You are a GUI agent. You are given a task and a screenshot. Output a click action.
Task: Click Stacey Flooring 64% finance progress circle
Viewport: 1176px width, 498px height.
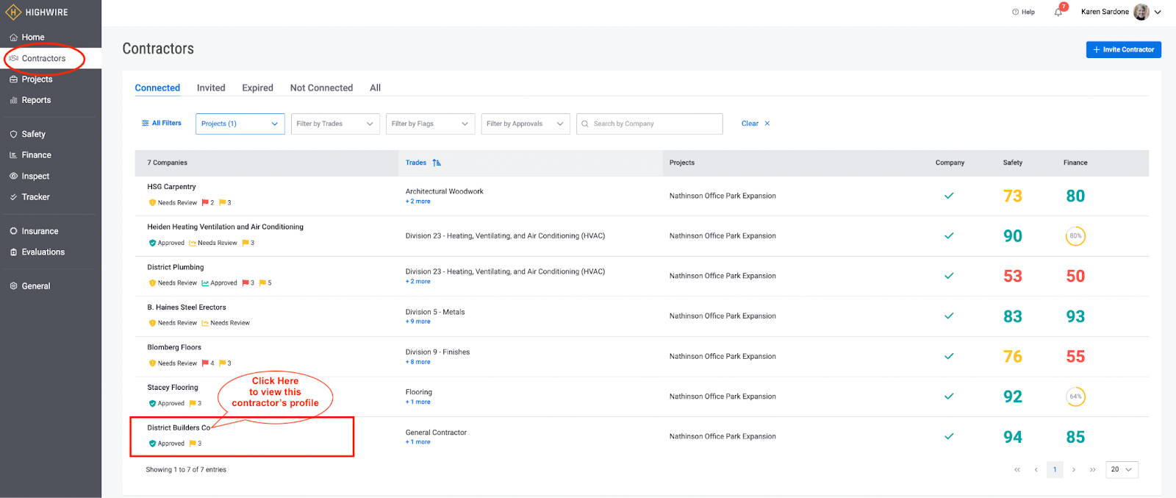point(1075,396)
